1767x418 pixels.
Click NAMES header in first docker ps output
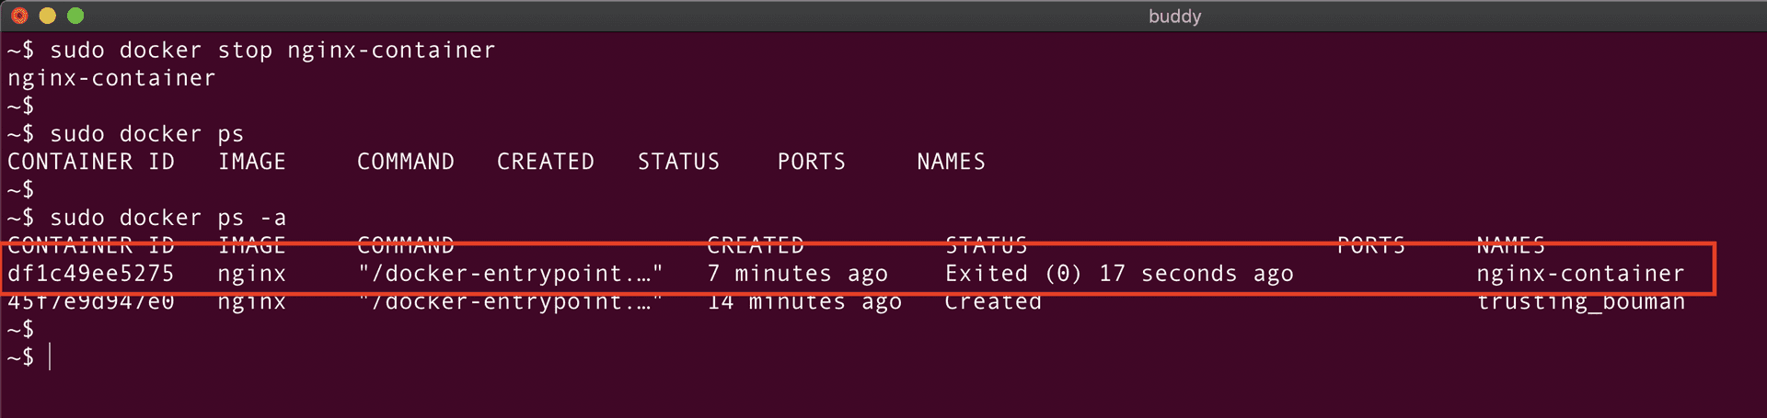tap(951, 162)
